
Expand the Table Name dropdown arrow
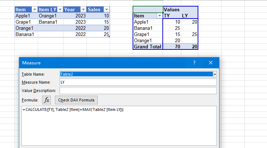(215, 74)
